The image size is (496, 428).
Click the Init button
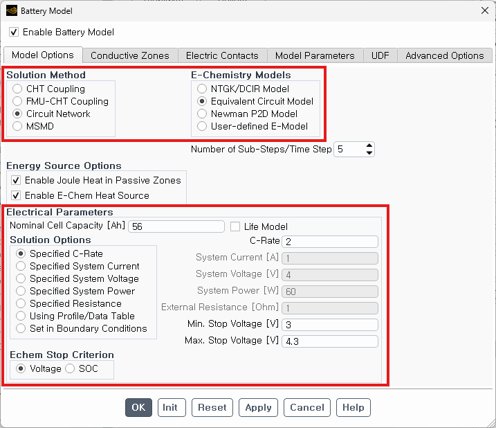click(x=170, y=407)
